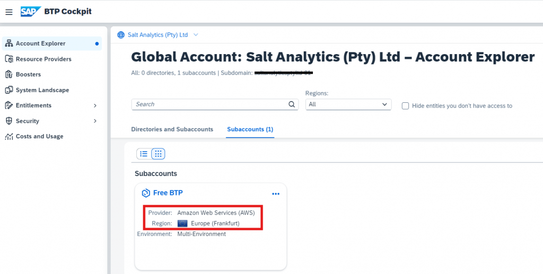This screenshot has width=543, height=274.
Task: Open the Regions dropdown
Action: point(348,104)
